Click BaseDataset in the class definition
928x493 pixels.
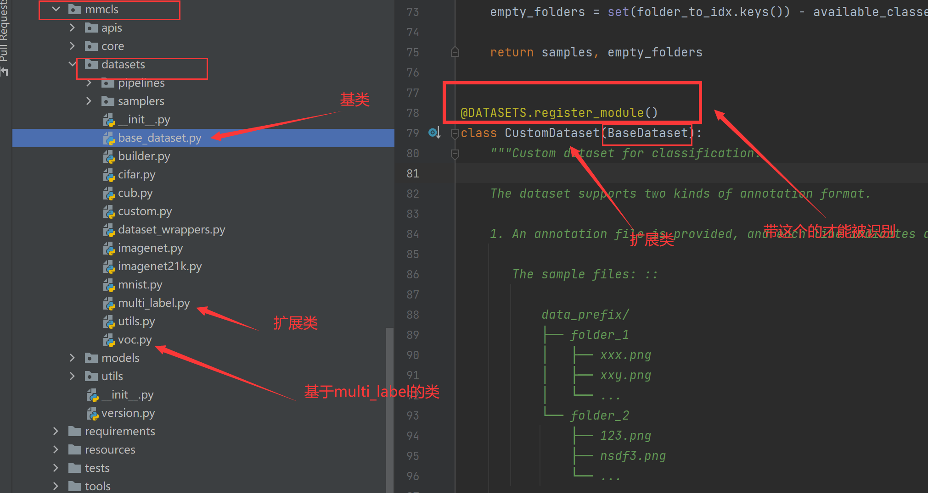647,133
